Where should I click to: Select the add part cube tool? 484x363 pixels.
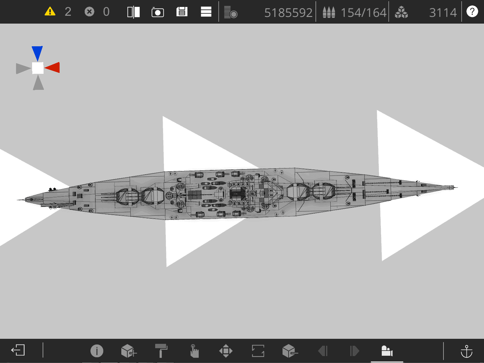tap(129, 351)
